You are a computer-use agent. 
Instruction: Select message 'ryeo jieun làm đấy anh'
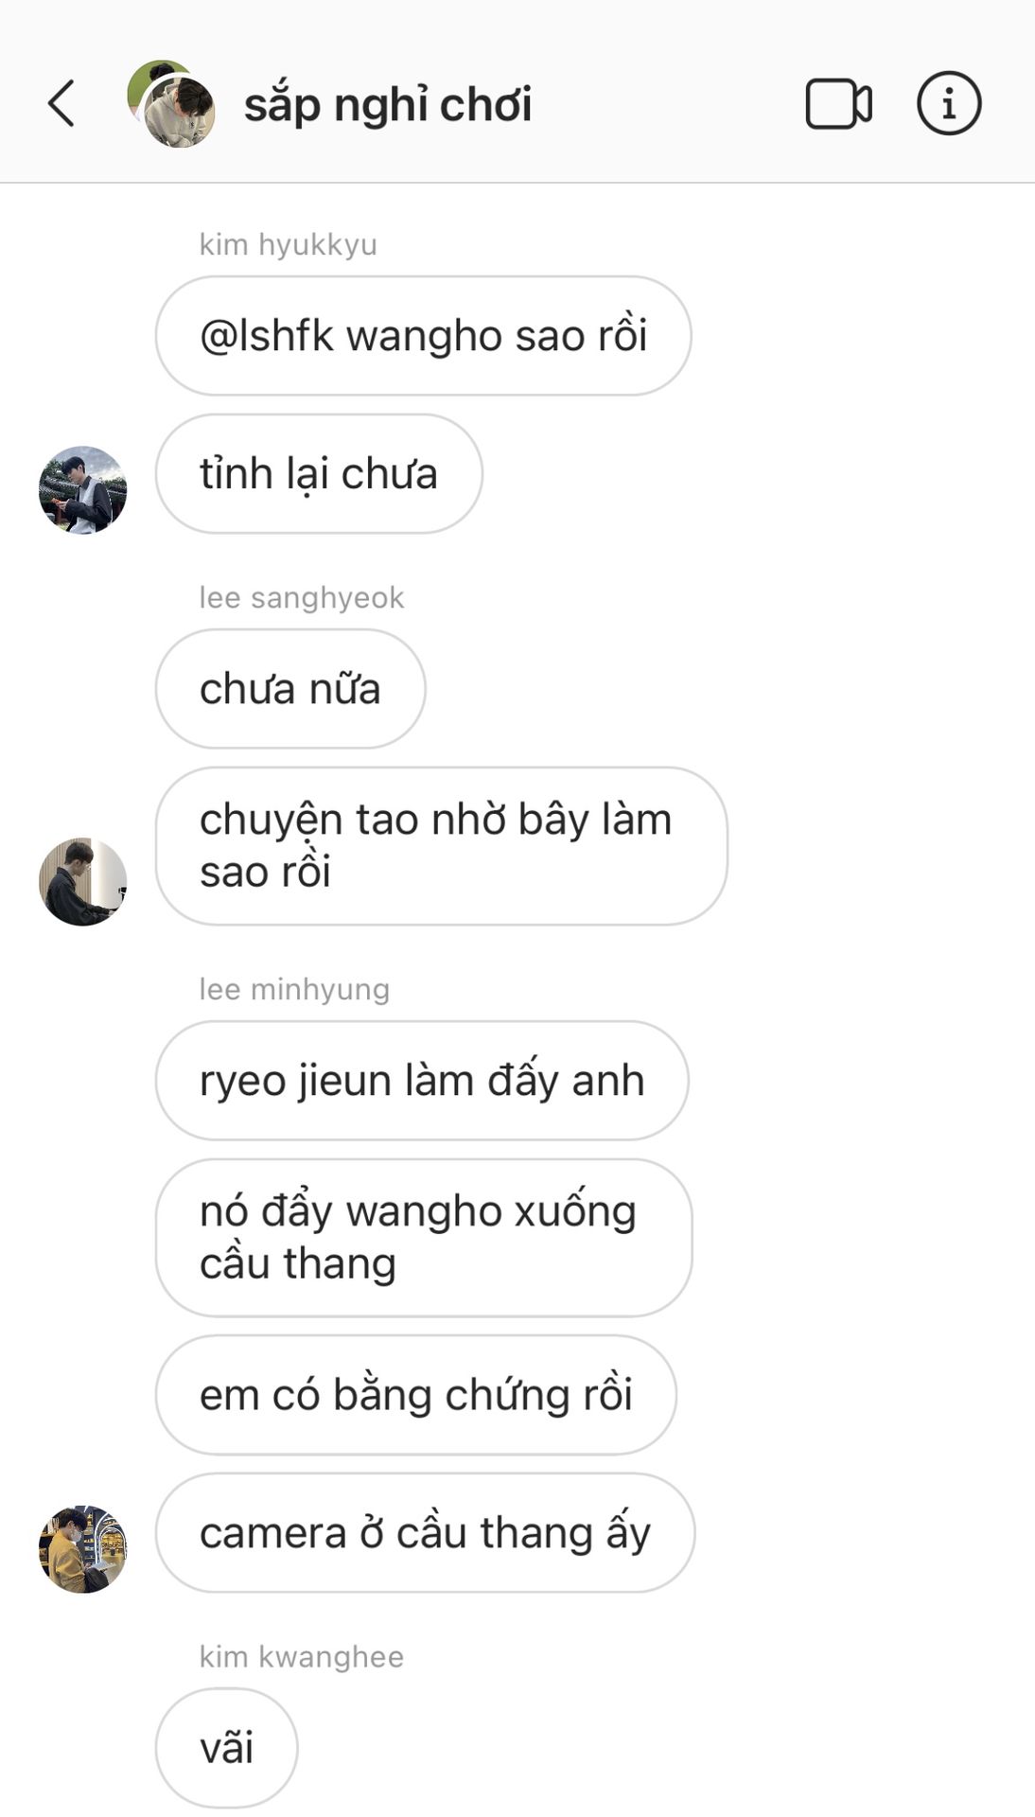coord(422,1081)
